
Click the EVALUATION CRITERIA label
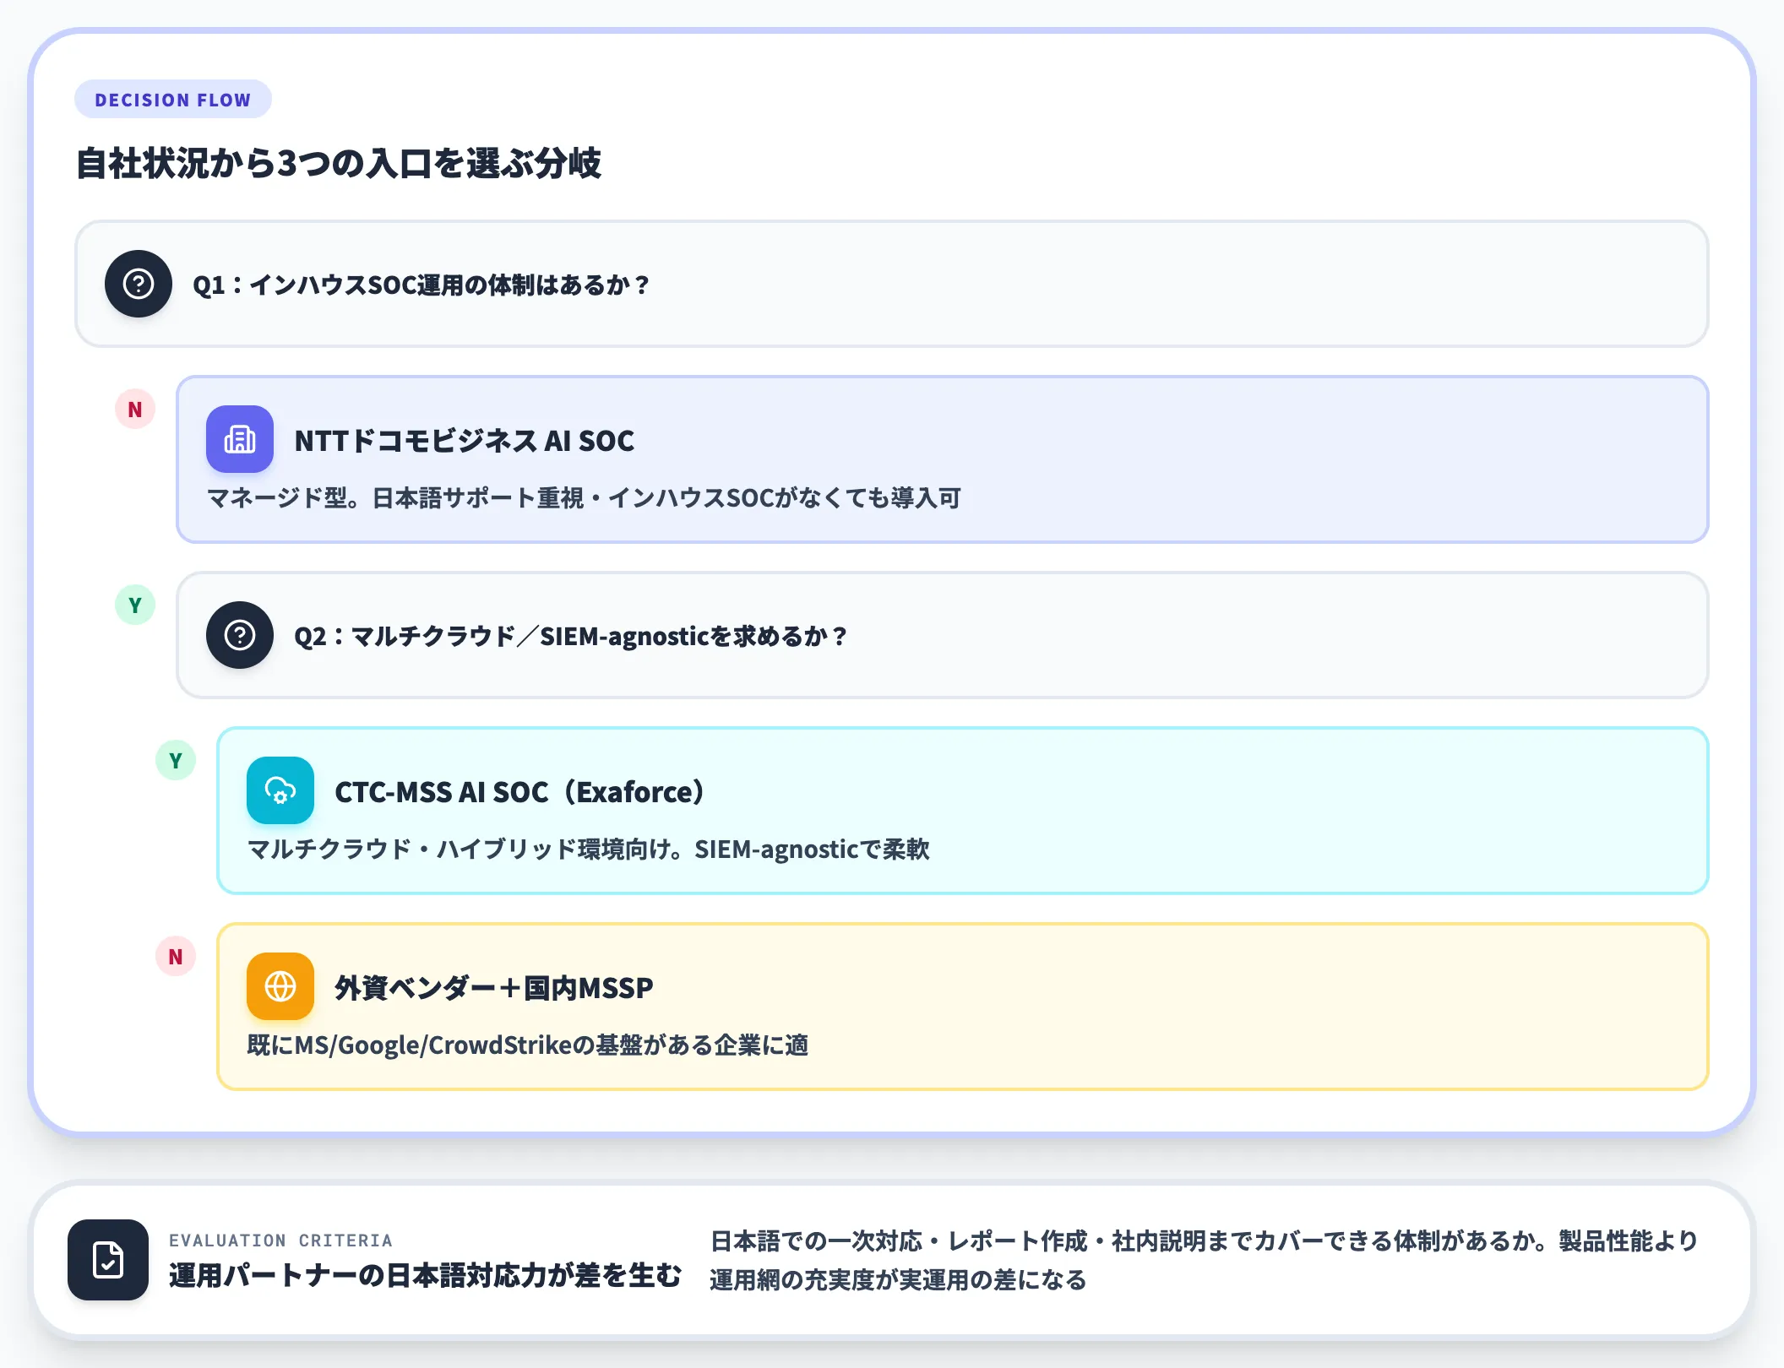[280, 1240]
